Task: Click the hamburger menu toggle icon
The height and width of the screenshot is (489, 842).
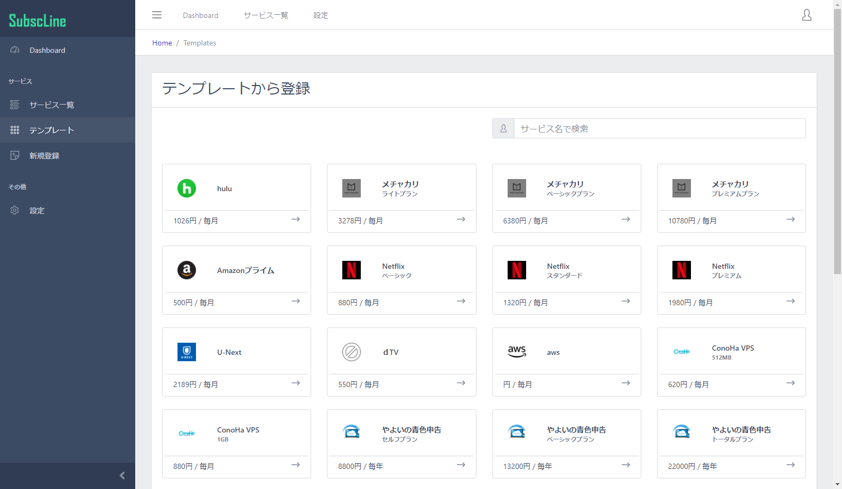Action: (x=157, y=15)
